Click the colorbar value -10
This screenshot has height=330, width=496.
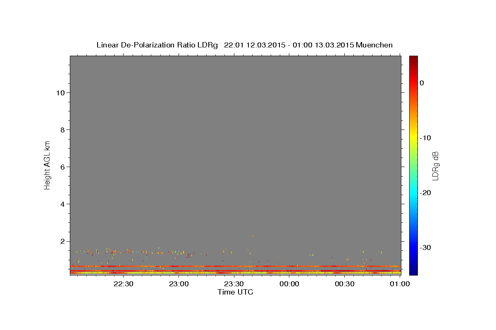click(x=426, y=138)
